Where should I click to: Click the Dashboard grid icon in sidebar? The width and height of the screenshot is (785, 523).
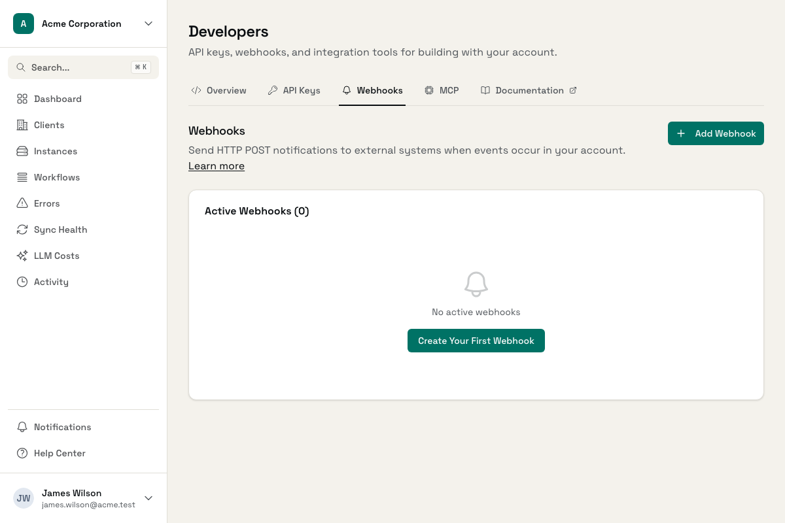[x=22, y=99]
